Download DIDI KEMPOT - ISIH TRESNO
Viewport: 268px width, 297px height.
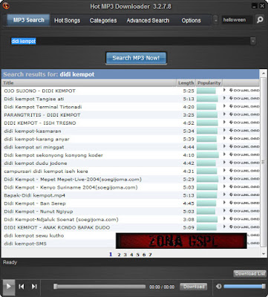coord(244,123)
